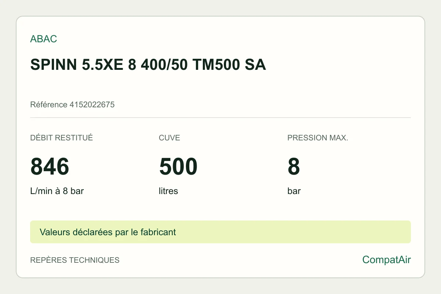Click the litres unit text
The width and height of the screenshot is (441, 294).
click(168, 191)
